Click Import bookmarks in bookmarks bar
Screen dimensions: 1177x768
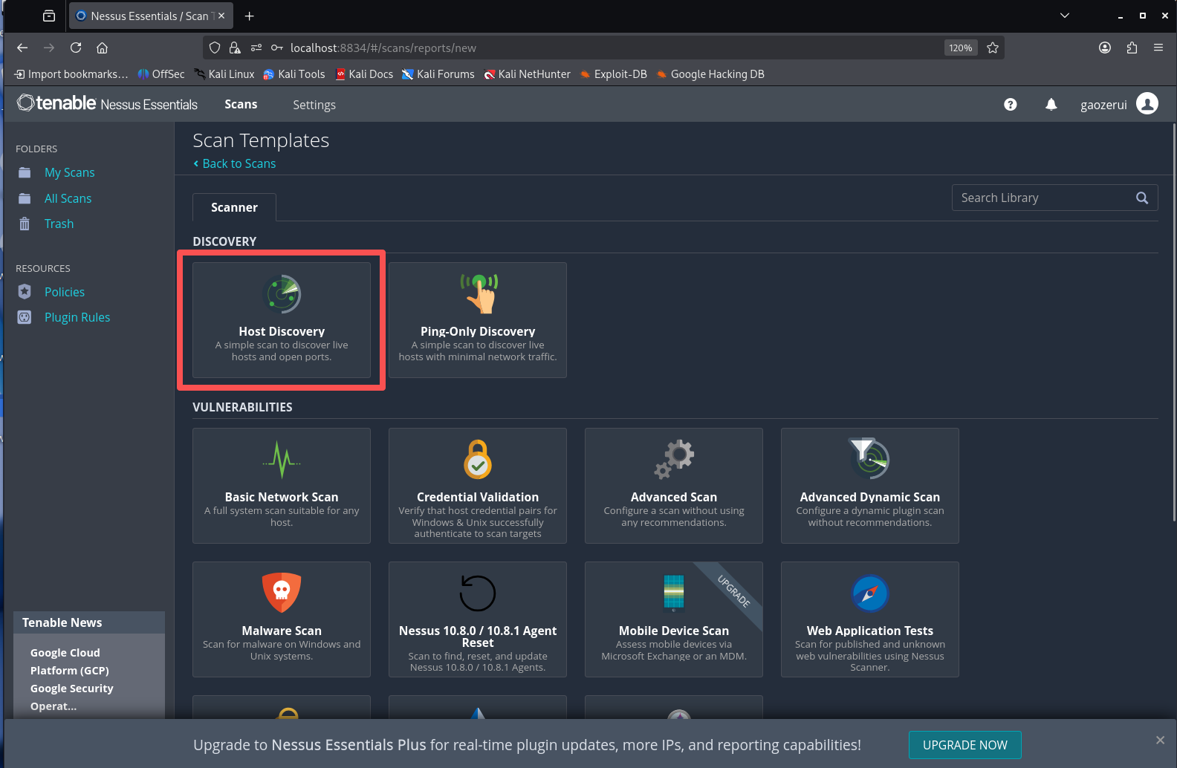click(71, 74)
